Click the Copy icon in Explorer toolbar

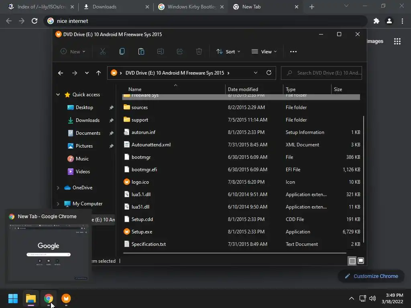[x=122, y=52]
